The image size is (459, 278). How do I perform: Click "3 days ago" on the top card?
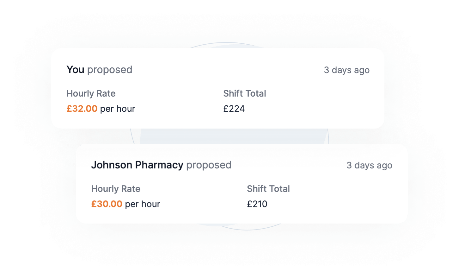346,70
